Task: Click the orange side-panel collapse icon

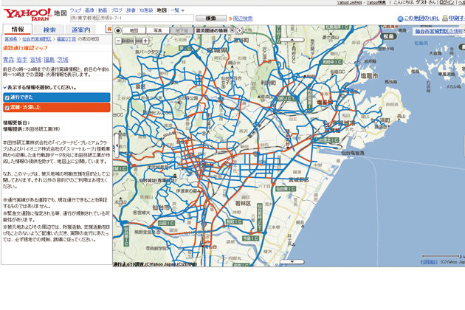Action: [109, 30]
